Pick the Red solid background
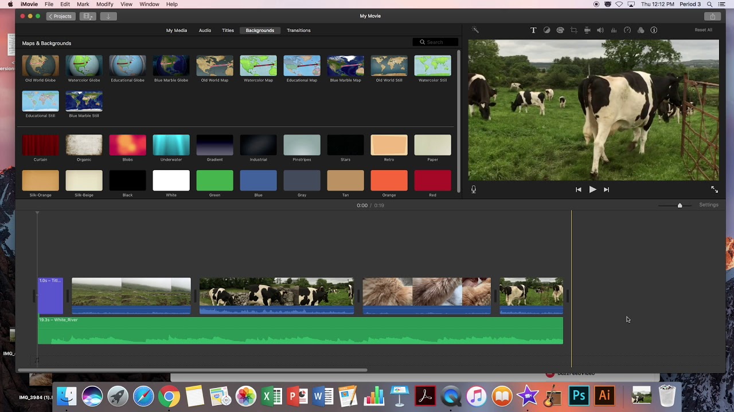This screenshot has height=412, width=734. tap(432, 181)
